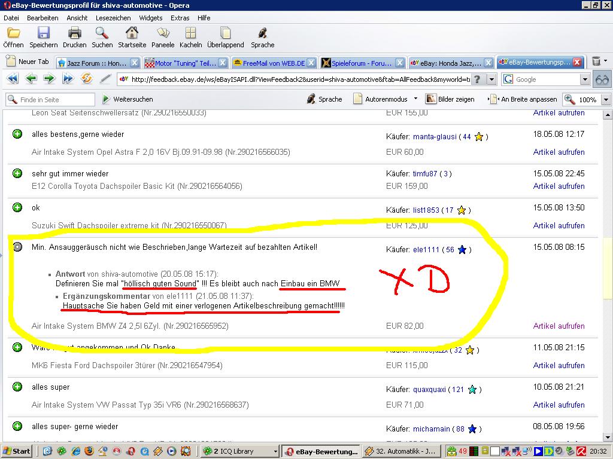Click inside the Finde in Seite field
This screenshot has width=613, height=459.
[x=55, y=100]
